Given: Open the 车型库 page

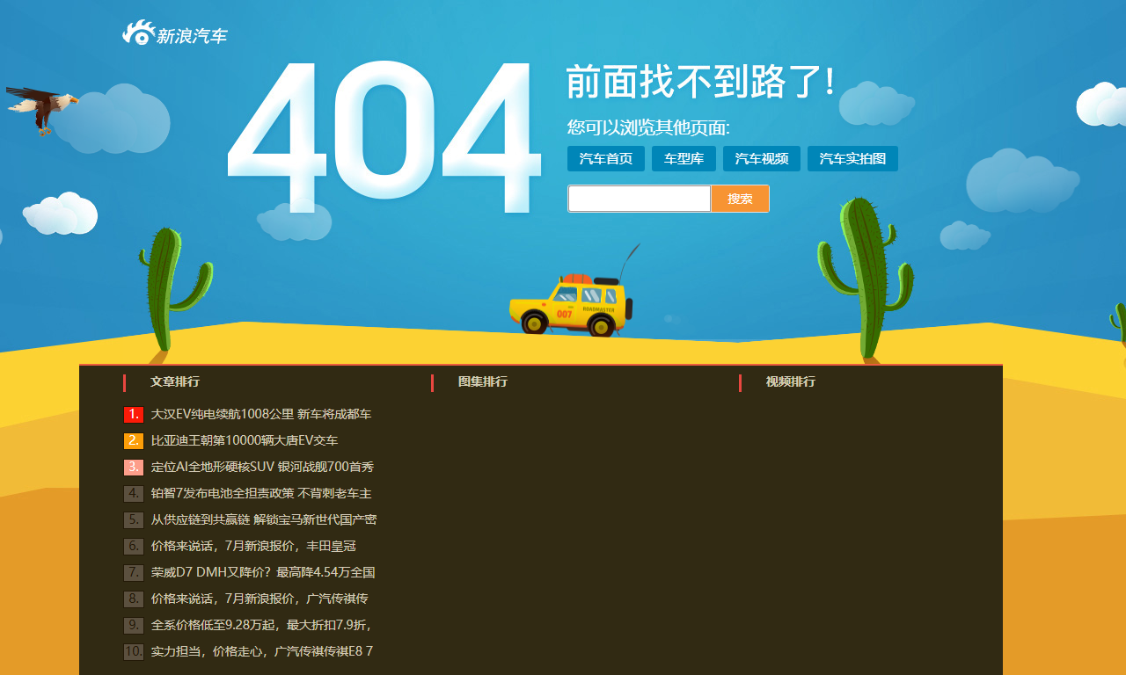Looking at the screenshot, I should click(x=684, y=159).
